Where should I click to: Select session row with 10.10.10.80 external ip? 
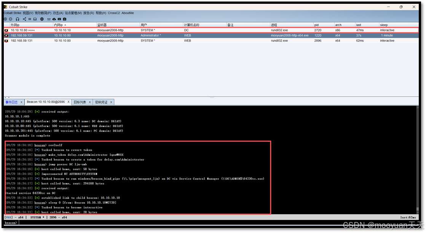[211, 30]
